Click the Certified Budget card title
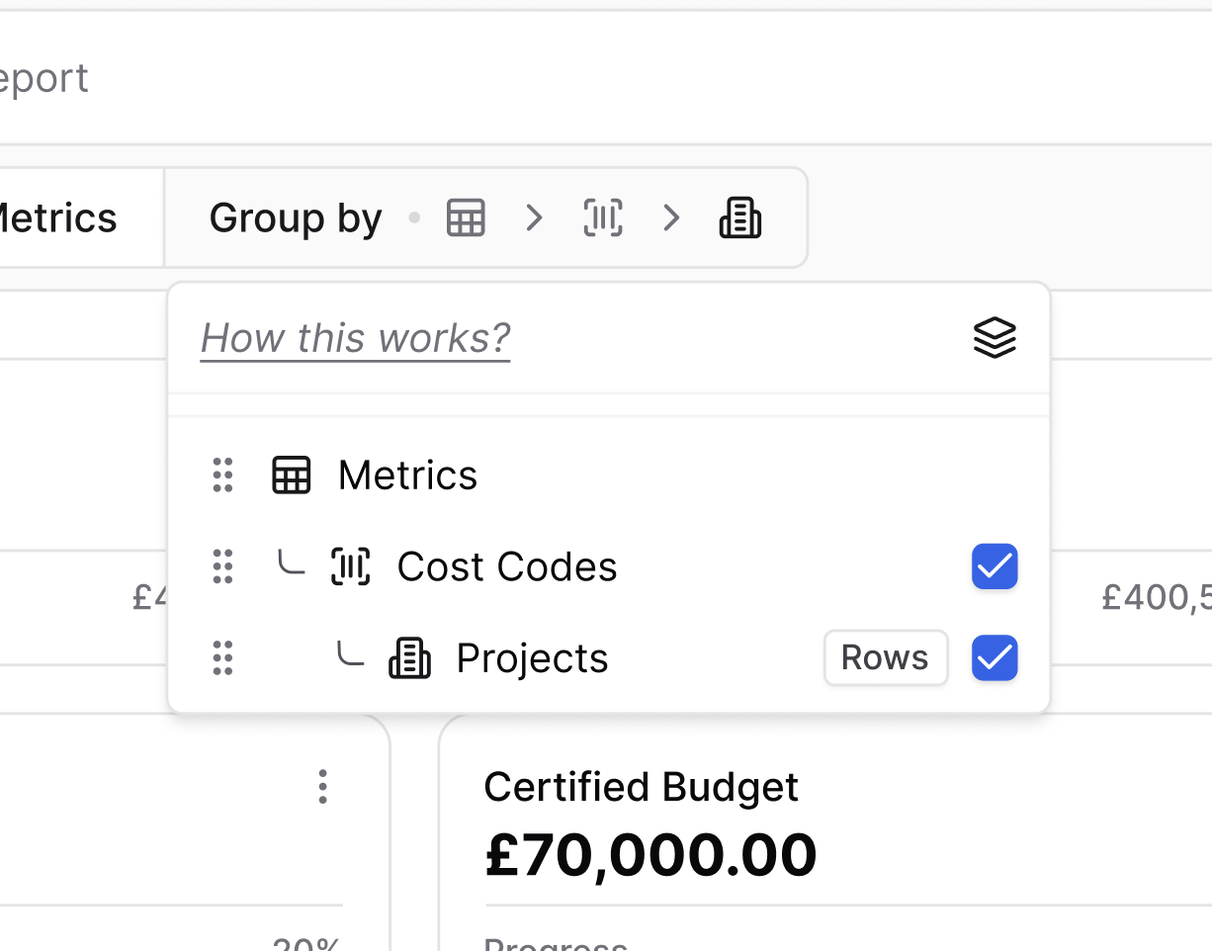1212x951 pixels. [641, 787]
